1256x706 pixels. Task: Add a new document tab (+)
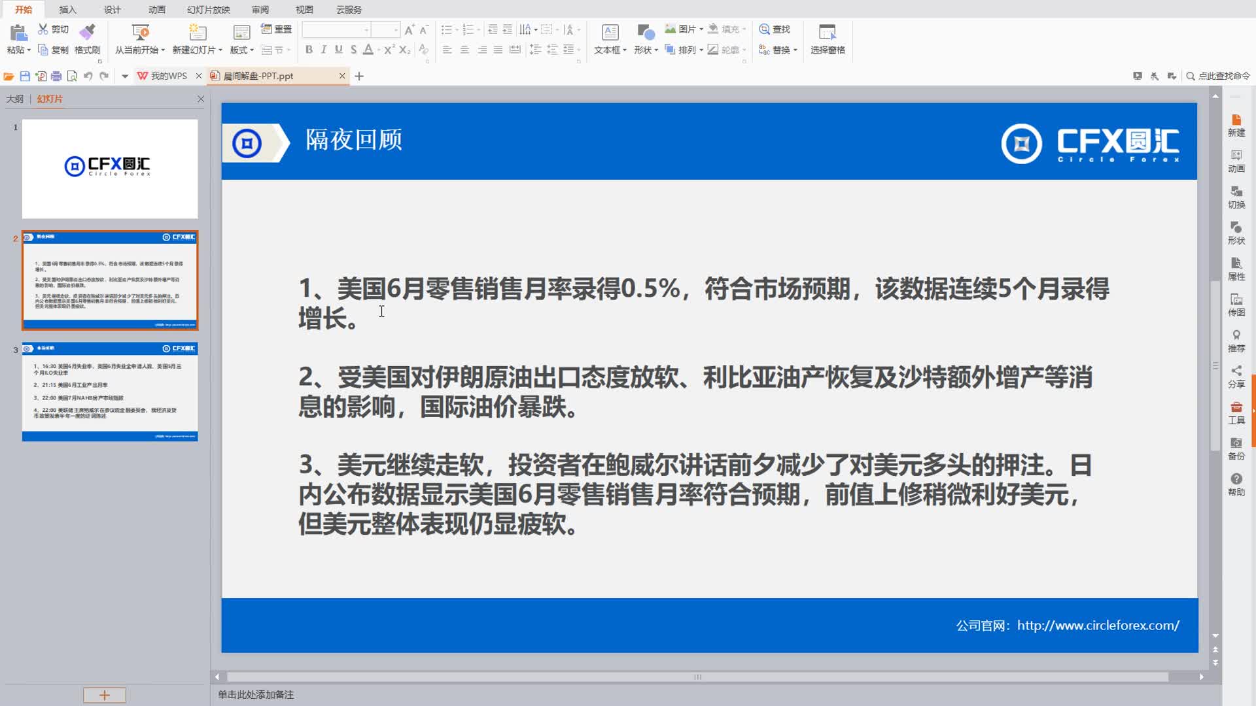click(359, 76)
